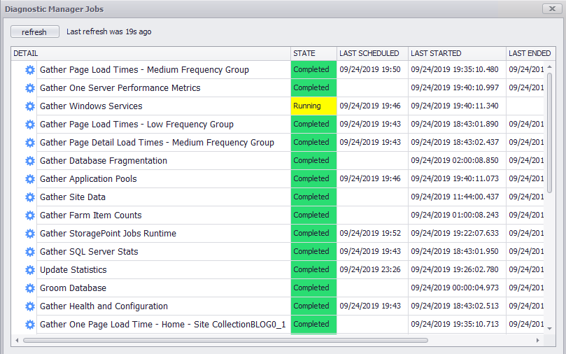566x354 pixels.
Task: Click gear icon beside Gather SQL Server Stats
Action: pyautogui.click(x=30, y=252)
